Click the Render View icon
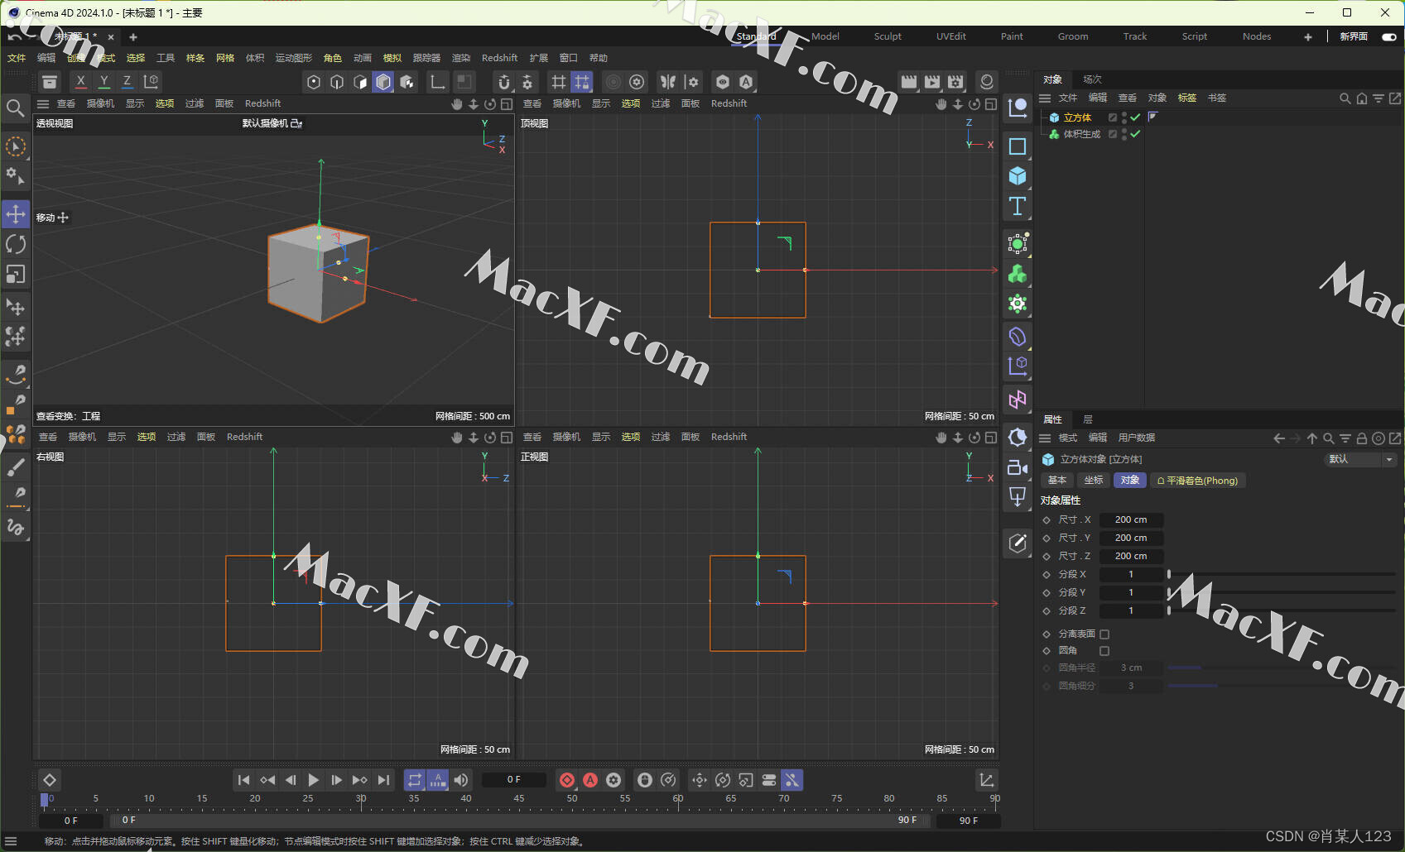Screen dimensions: 1405x852 (x=909, y=82)
